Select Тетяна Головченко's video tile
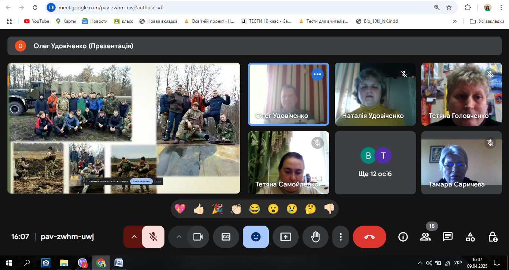The width and height of the screenshot is (509, 270). coord(462,94)
